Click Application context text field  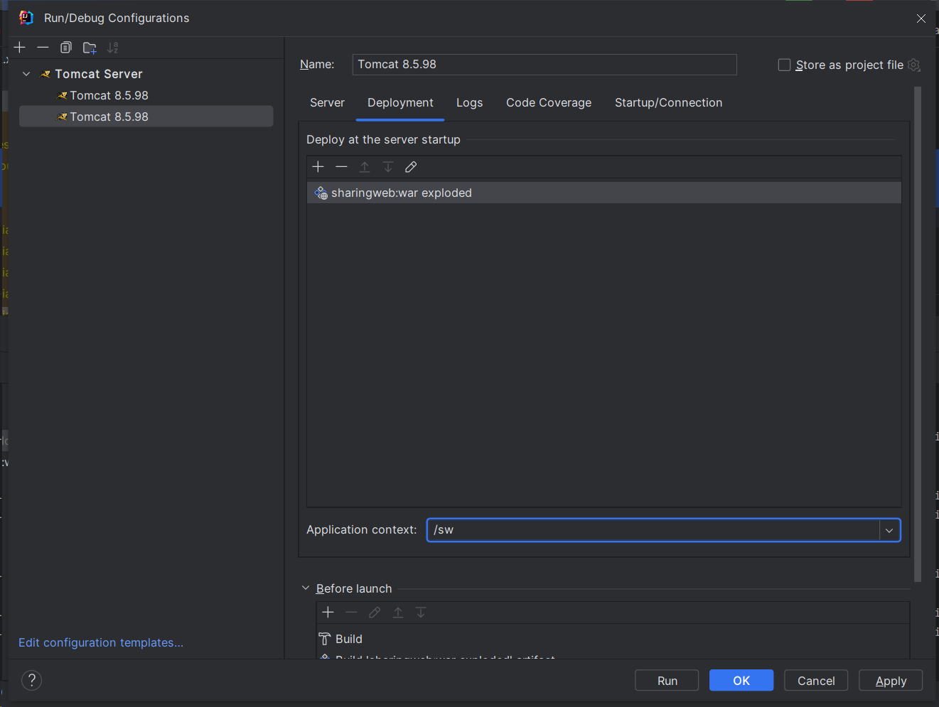[x=653, y=530]
